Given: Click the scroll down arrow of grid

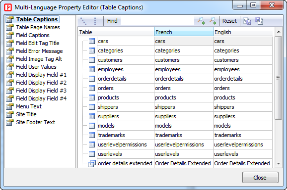Looking at the screenshot, I should (279, 164).
